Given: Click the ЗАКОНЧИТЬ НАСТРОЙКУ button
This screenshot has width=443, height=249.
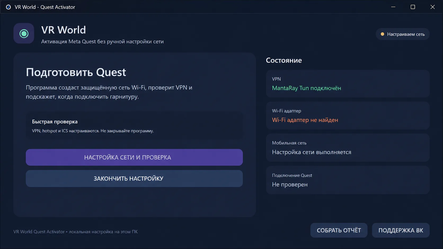Looking at the screenshot, I should pyautogui.click(x=134, y=179).
